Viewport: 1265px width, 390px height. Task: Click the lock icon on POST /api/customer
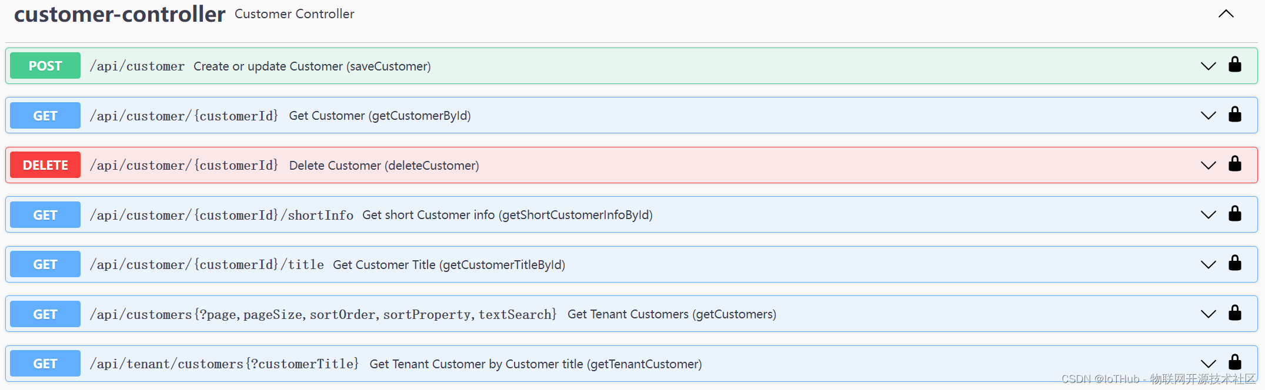click(x=1234, y=65)
